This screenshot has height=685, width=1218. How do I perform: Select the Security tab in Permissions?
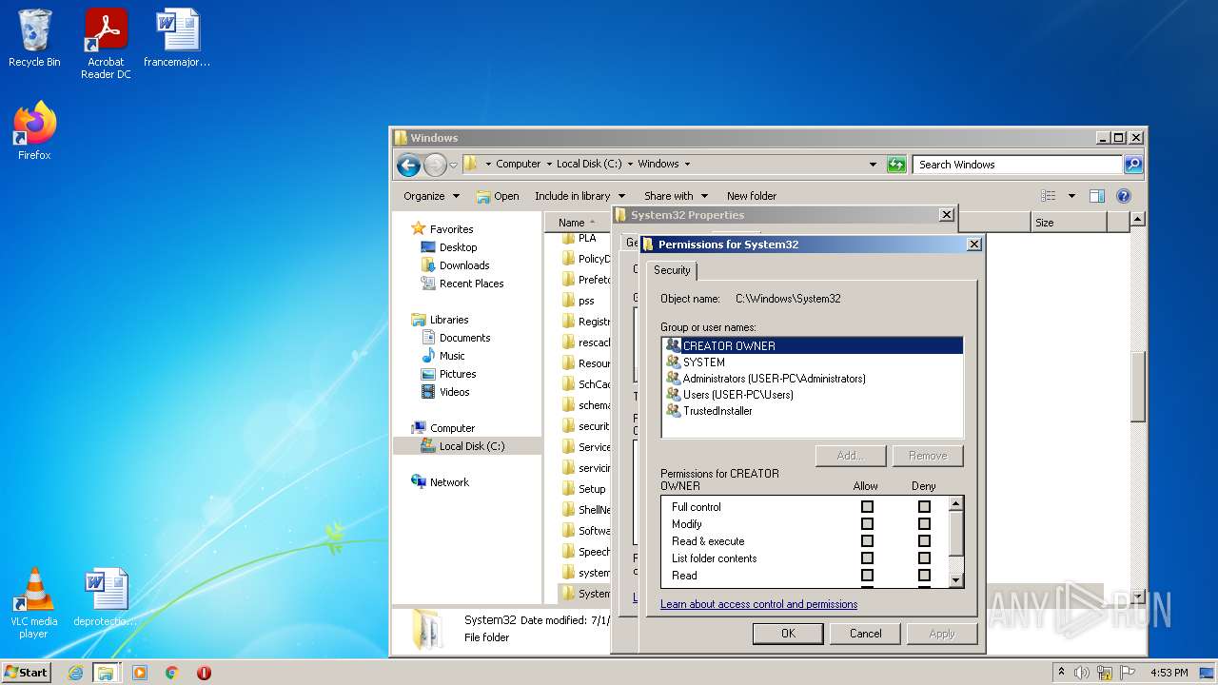click(672, 270)
